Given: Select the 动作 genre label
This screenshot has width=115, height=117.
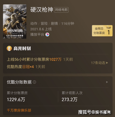Looking at the screenshot, I should (34, 24).
